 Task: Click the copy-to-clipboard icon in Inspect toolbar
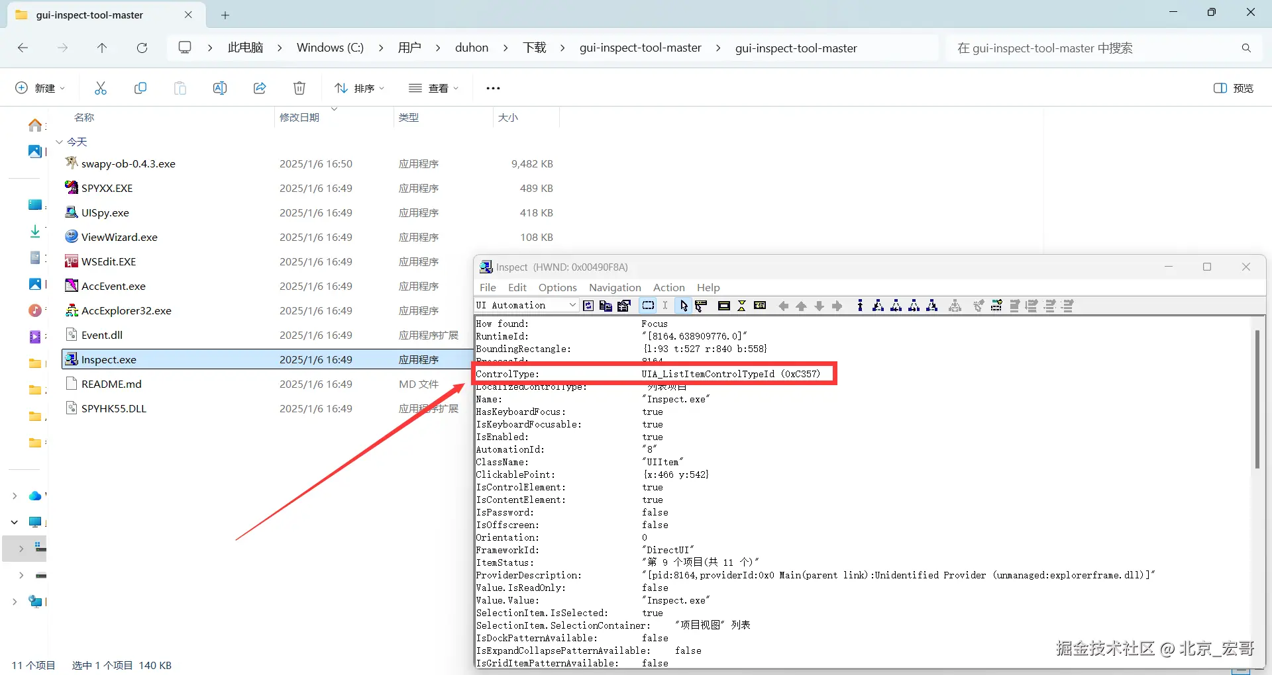point(606,306)
